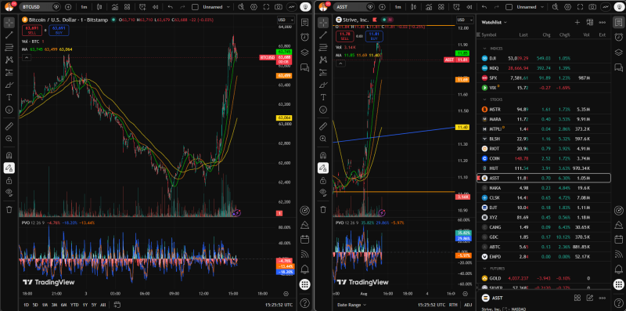Select YTD range in BTCUSD window
Viewport: 626px width, 311px height.
(x=74, y=305)
